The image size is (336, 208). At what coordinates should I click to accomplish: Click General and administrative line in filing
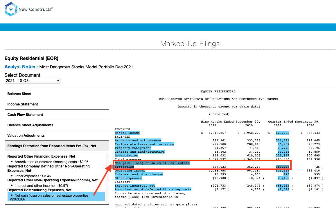point(139,152)
